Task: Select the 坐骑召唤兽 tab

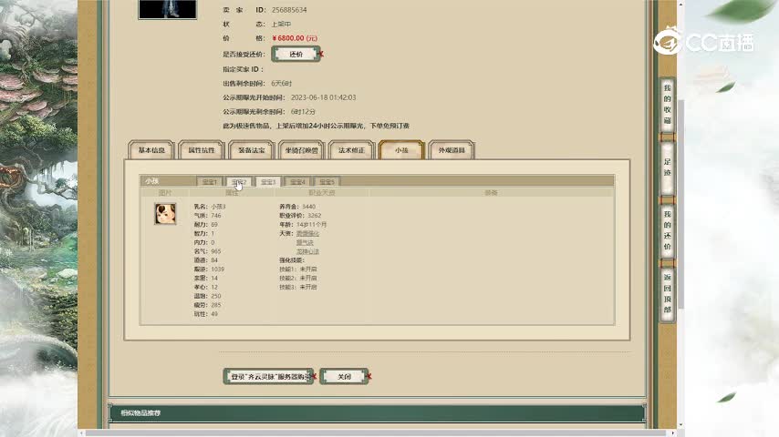Action: 301,150
